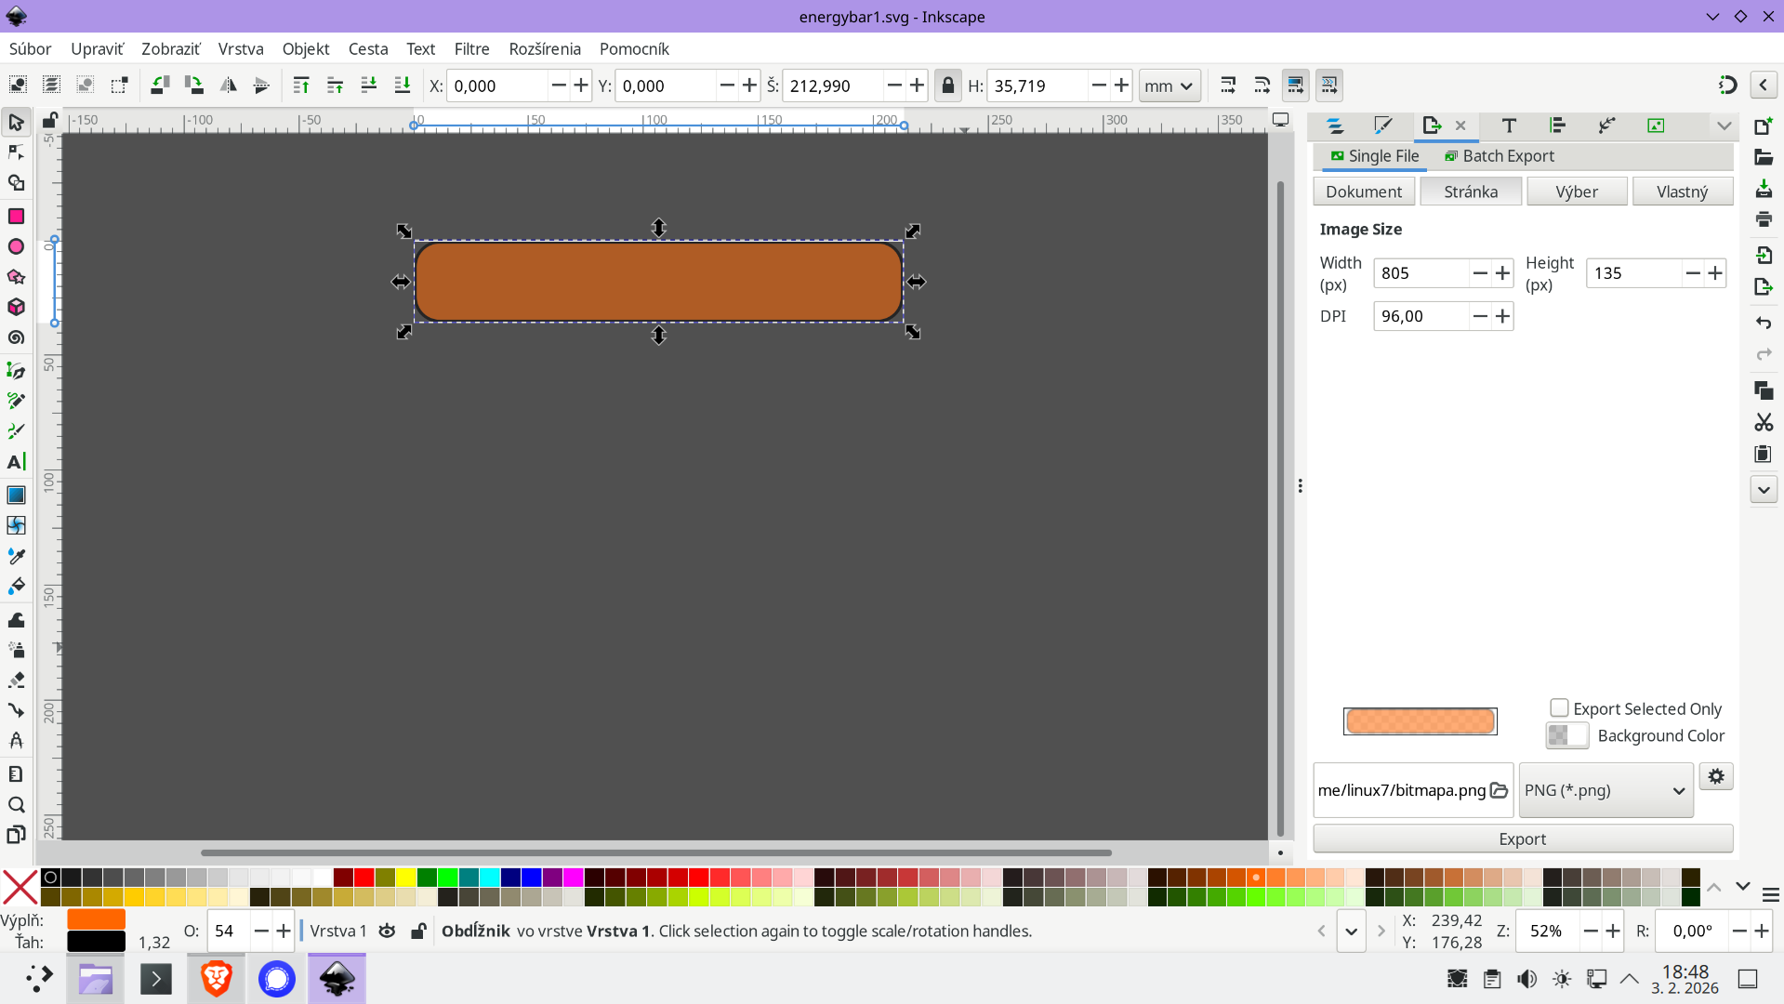1784x1004 pixels.
Task: Select the Ellipse tool
Action: point(16,246)
